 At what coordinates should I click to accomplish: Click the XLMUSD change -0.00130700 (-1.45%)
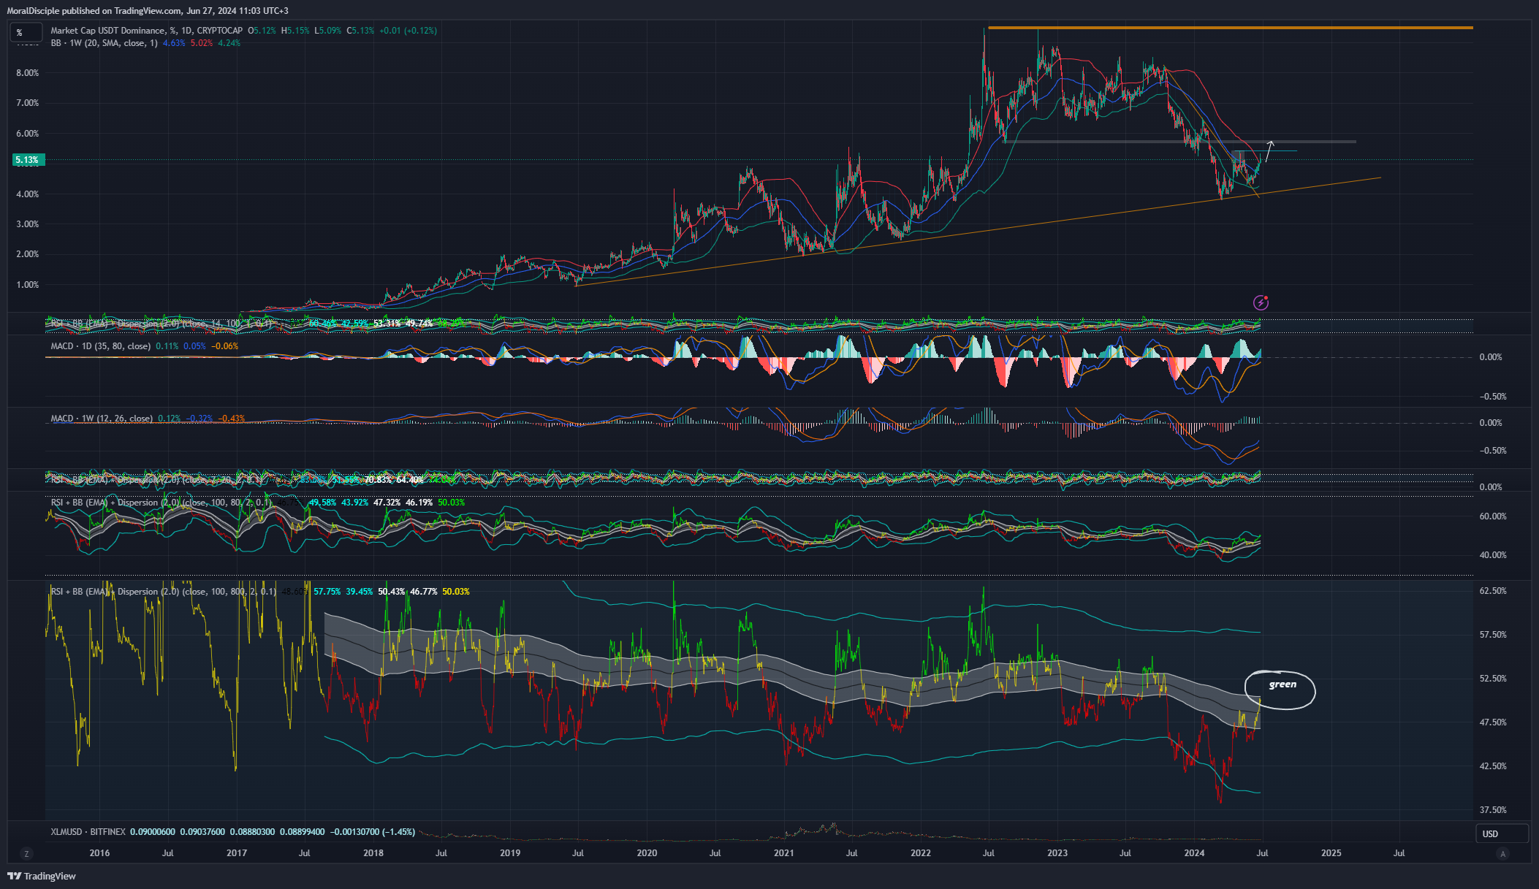point(373,832)
